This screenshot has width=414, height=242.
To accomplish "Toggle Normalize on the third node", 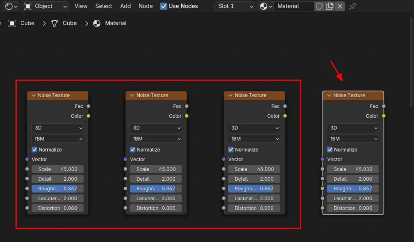I will point(231,150).
